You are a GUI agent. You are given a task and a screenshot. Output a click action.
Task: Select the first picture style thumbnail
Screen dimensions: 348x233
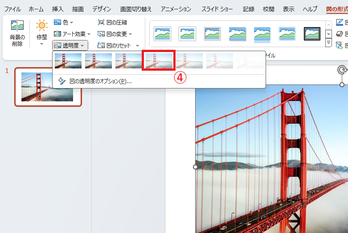(x=162, y=34)
